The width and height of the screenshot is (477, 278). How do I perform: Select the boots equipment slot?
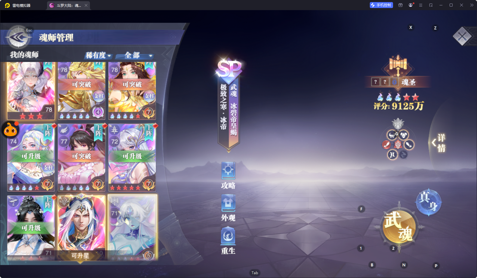coord(392,155)
